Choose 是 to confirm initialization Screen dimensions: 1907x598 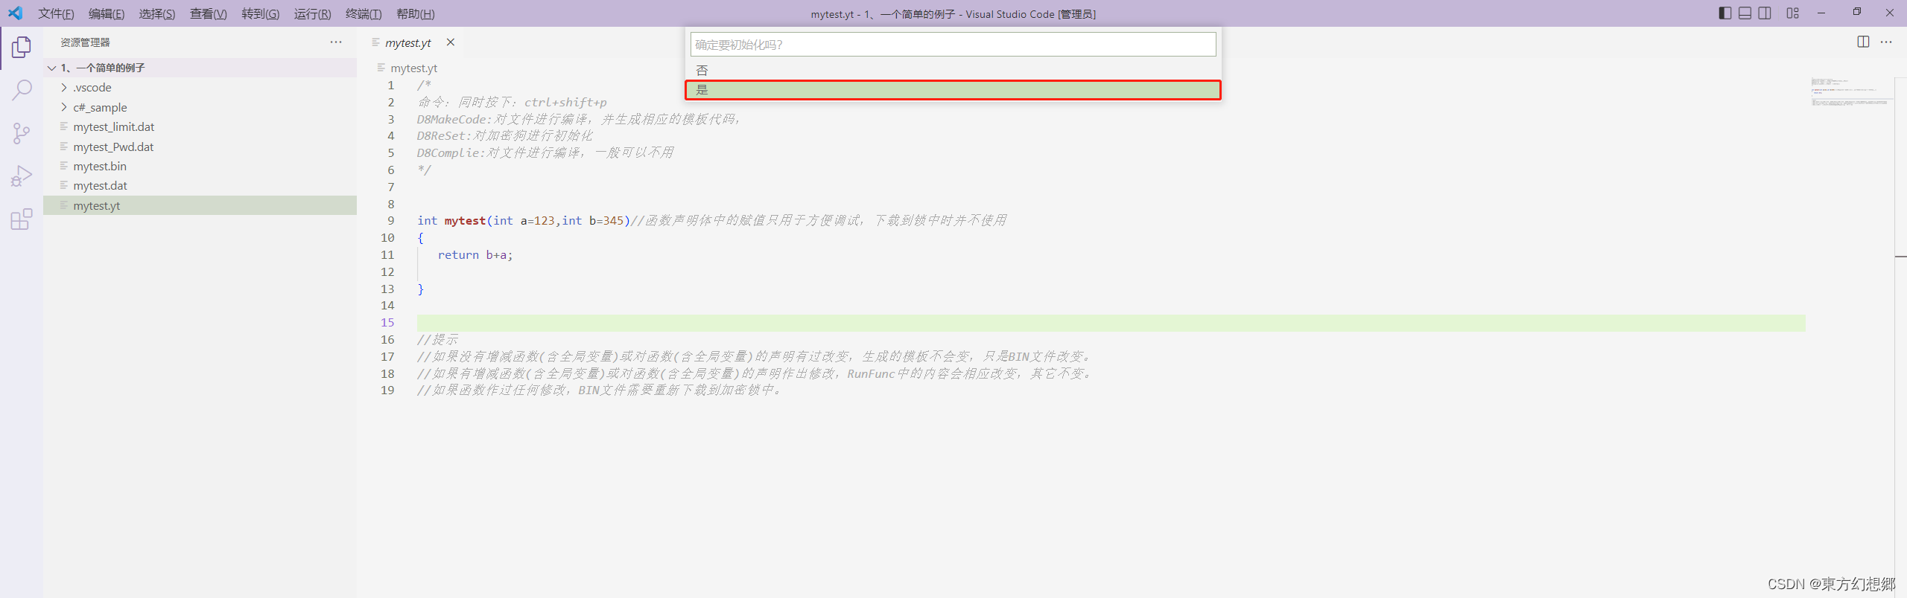click(x=953, y=90)
